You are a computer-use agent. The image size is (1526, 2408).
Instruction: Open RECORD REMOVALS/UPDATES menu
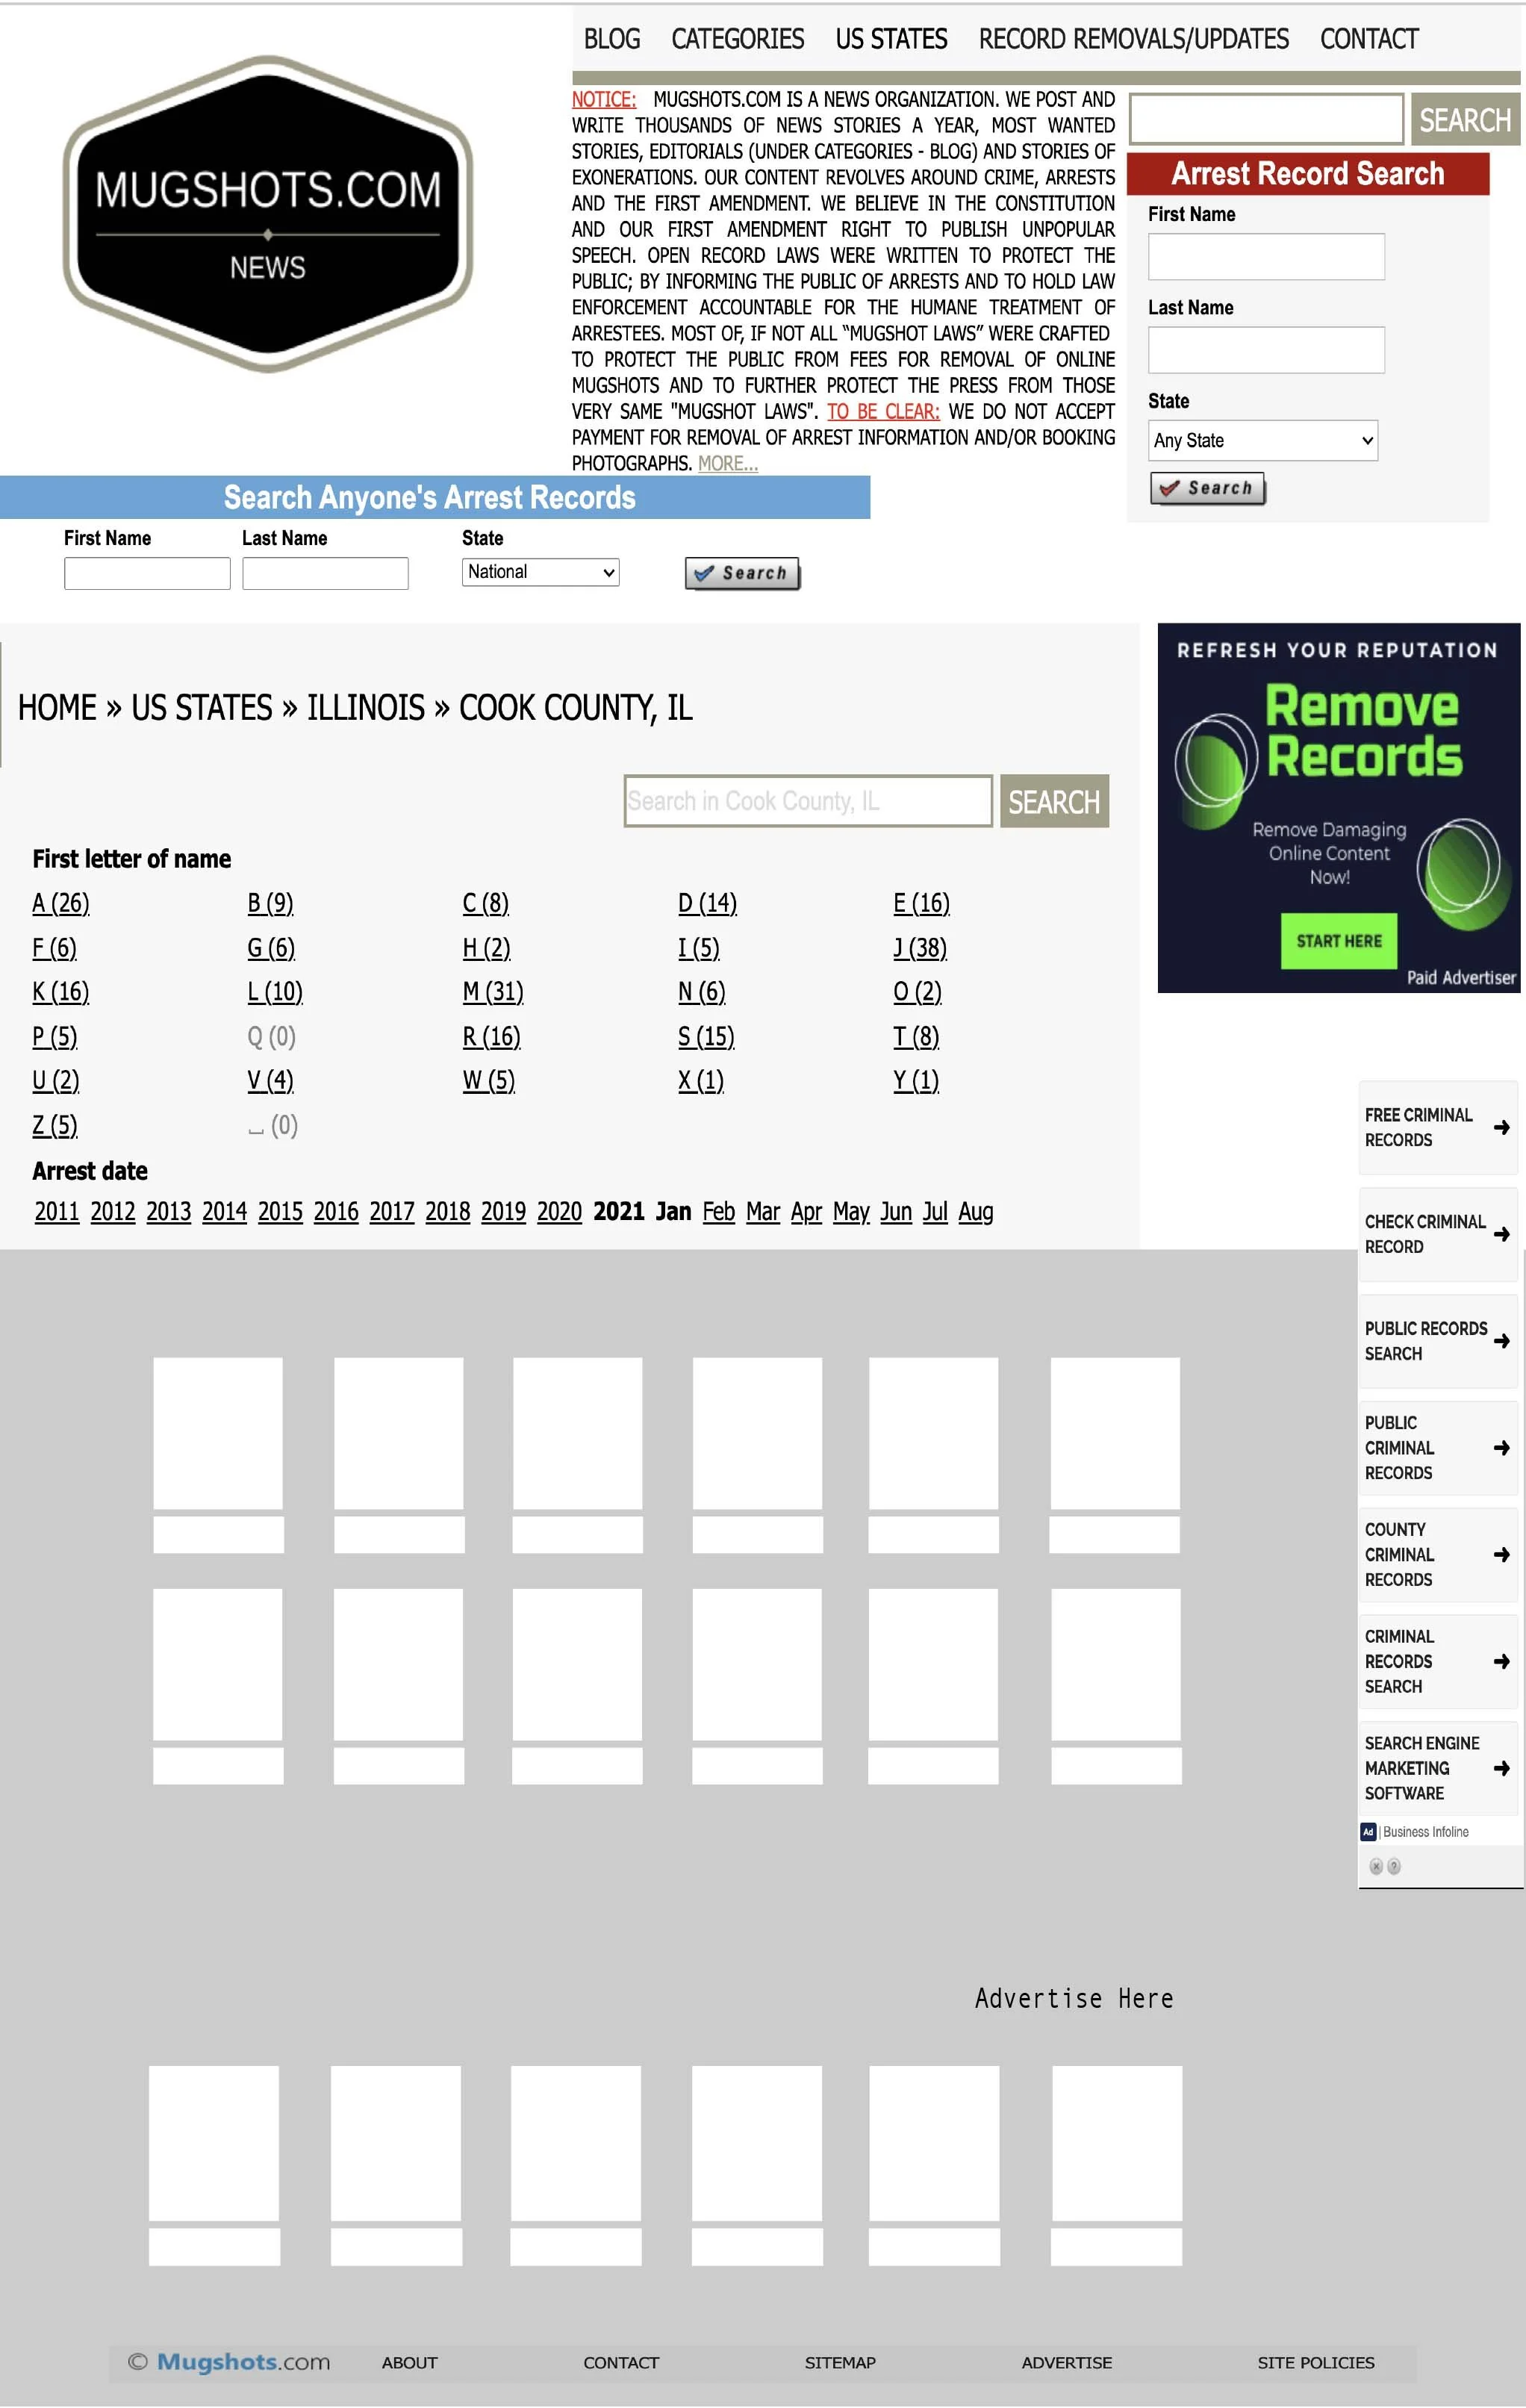click(x=1133, y=39)
